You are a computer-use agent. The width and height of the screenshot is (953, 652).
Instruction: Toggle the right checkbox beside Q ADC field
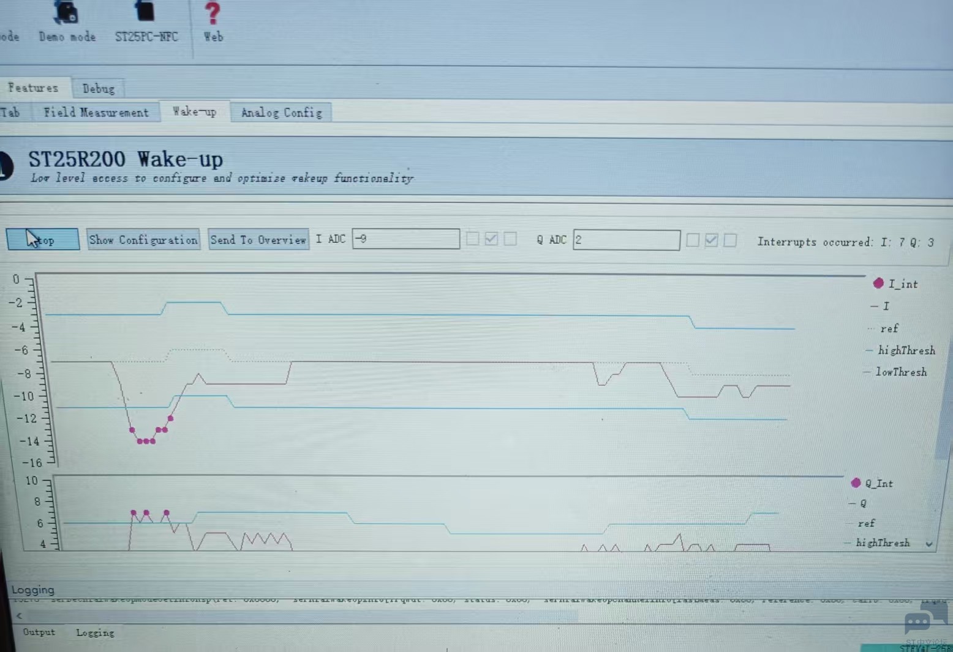(730, 240)
